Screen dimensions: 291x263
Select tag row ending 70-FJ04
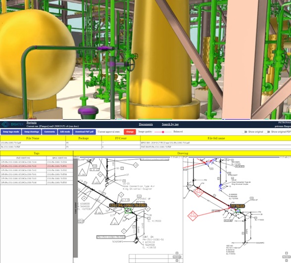point(37,162)
